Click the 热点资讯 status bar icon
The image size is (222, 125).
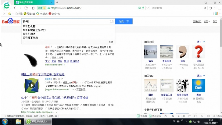[x=155, y=116]
